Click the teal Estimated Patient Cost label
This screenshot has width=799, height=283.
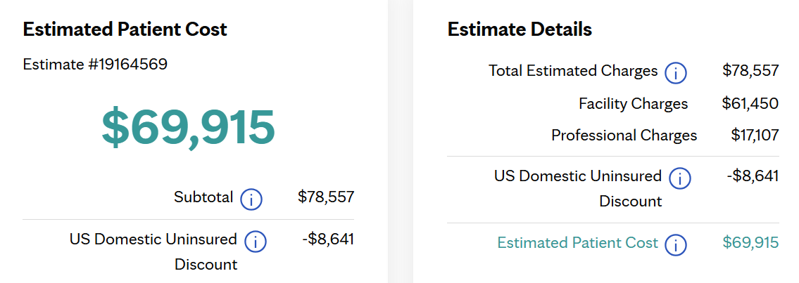click(577, 243)
